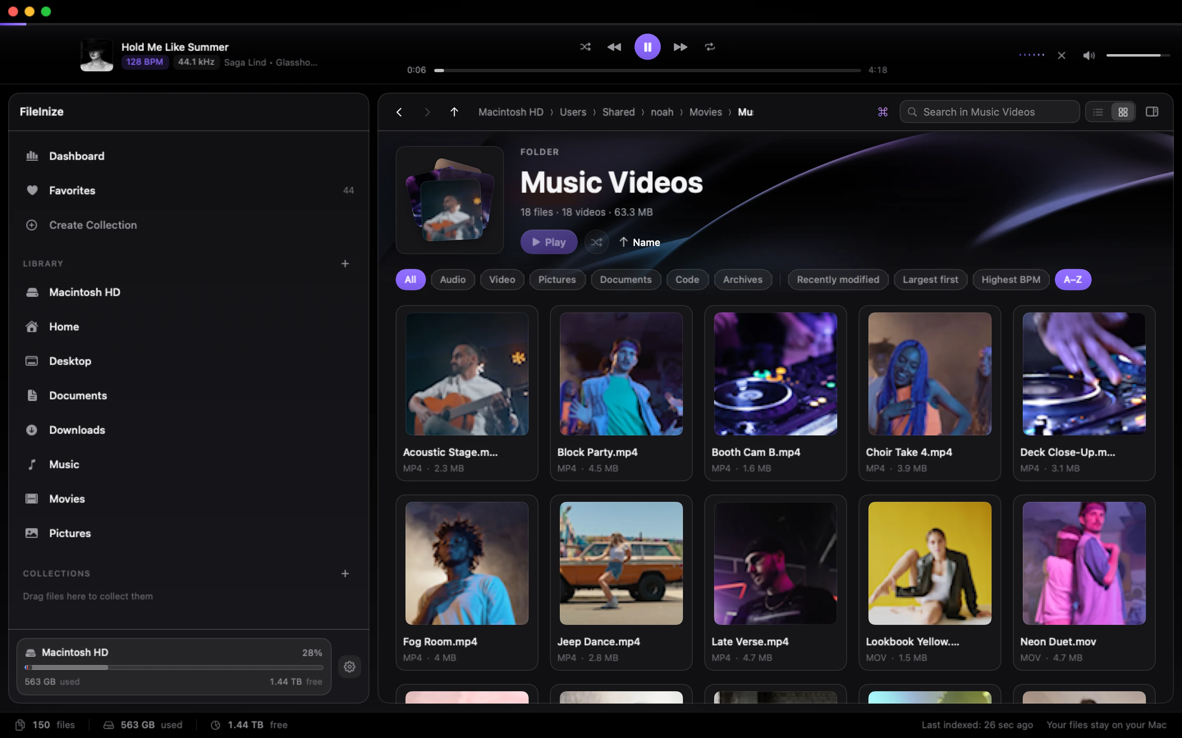Select Macintosh HD in the Library
This screenshot has width=1182, height=738.
(188, 292)
